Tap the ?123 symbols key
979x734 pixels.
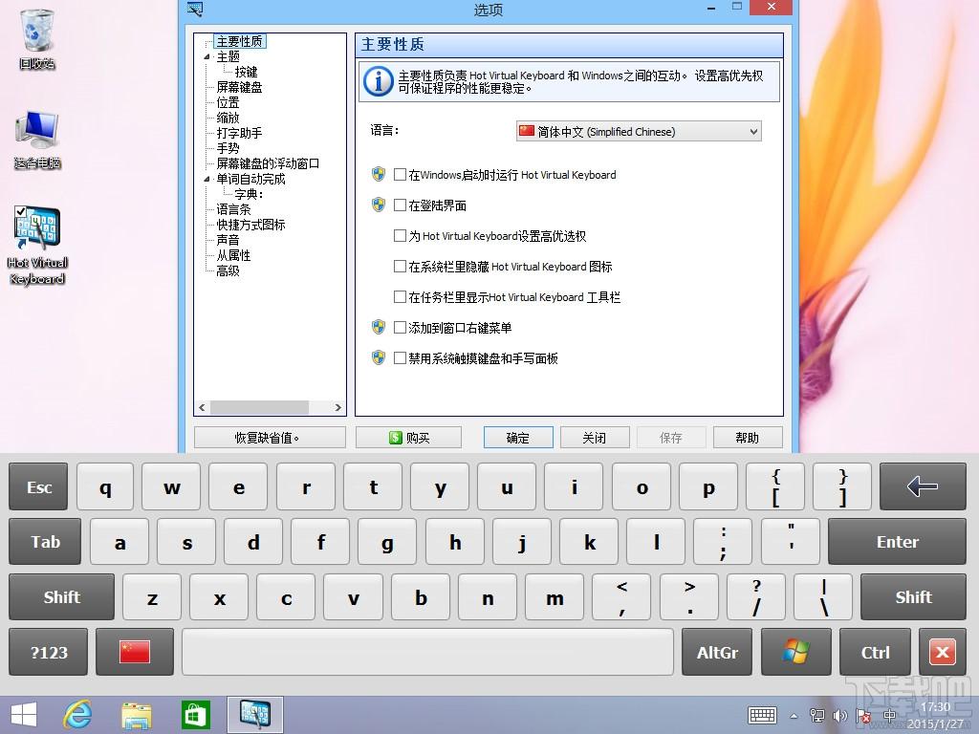[x=49, y=652]
